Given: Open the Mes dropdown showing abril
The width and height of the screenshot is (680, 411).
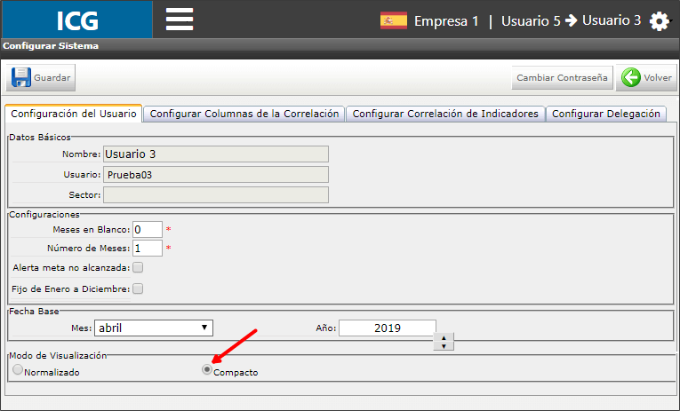Looking at the screenshot, I should click(x=154, y=328).
